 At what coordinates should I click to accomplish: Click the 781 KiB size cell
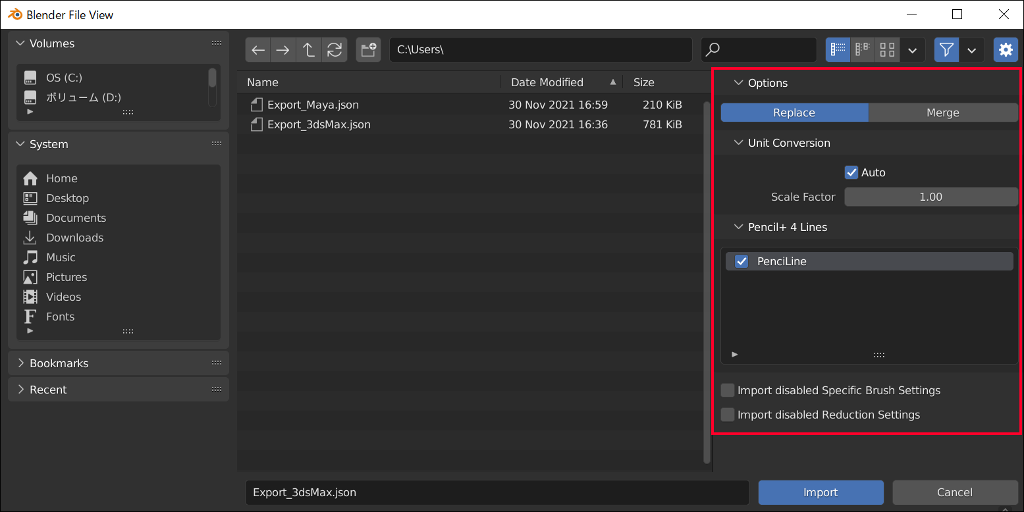[x=662, y=124]
